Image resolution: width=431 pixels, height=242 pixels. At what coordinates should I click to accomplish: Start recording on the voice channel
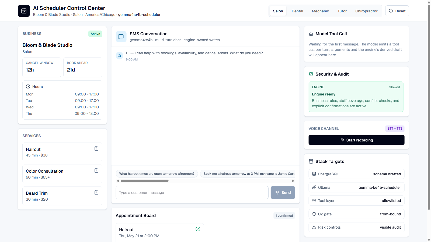click(356, 140)
